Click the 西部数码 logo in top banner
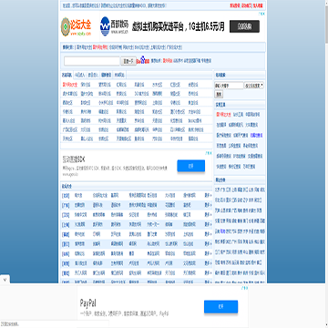The height and width of the screenshot is (328, 328). pyautogui.click(x=114, y=26)
